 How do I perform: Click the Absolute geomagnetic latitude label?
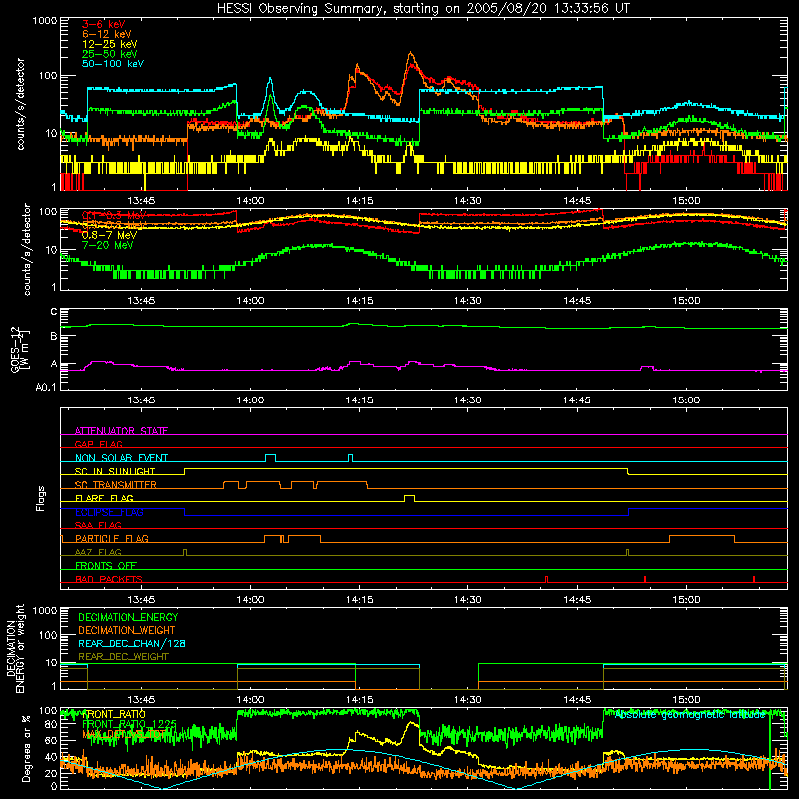click(x=689, y=714)
